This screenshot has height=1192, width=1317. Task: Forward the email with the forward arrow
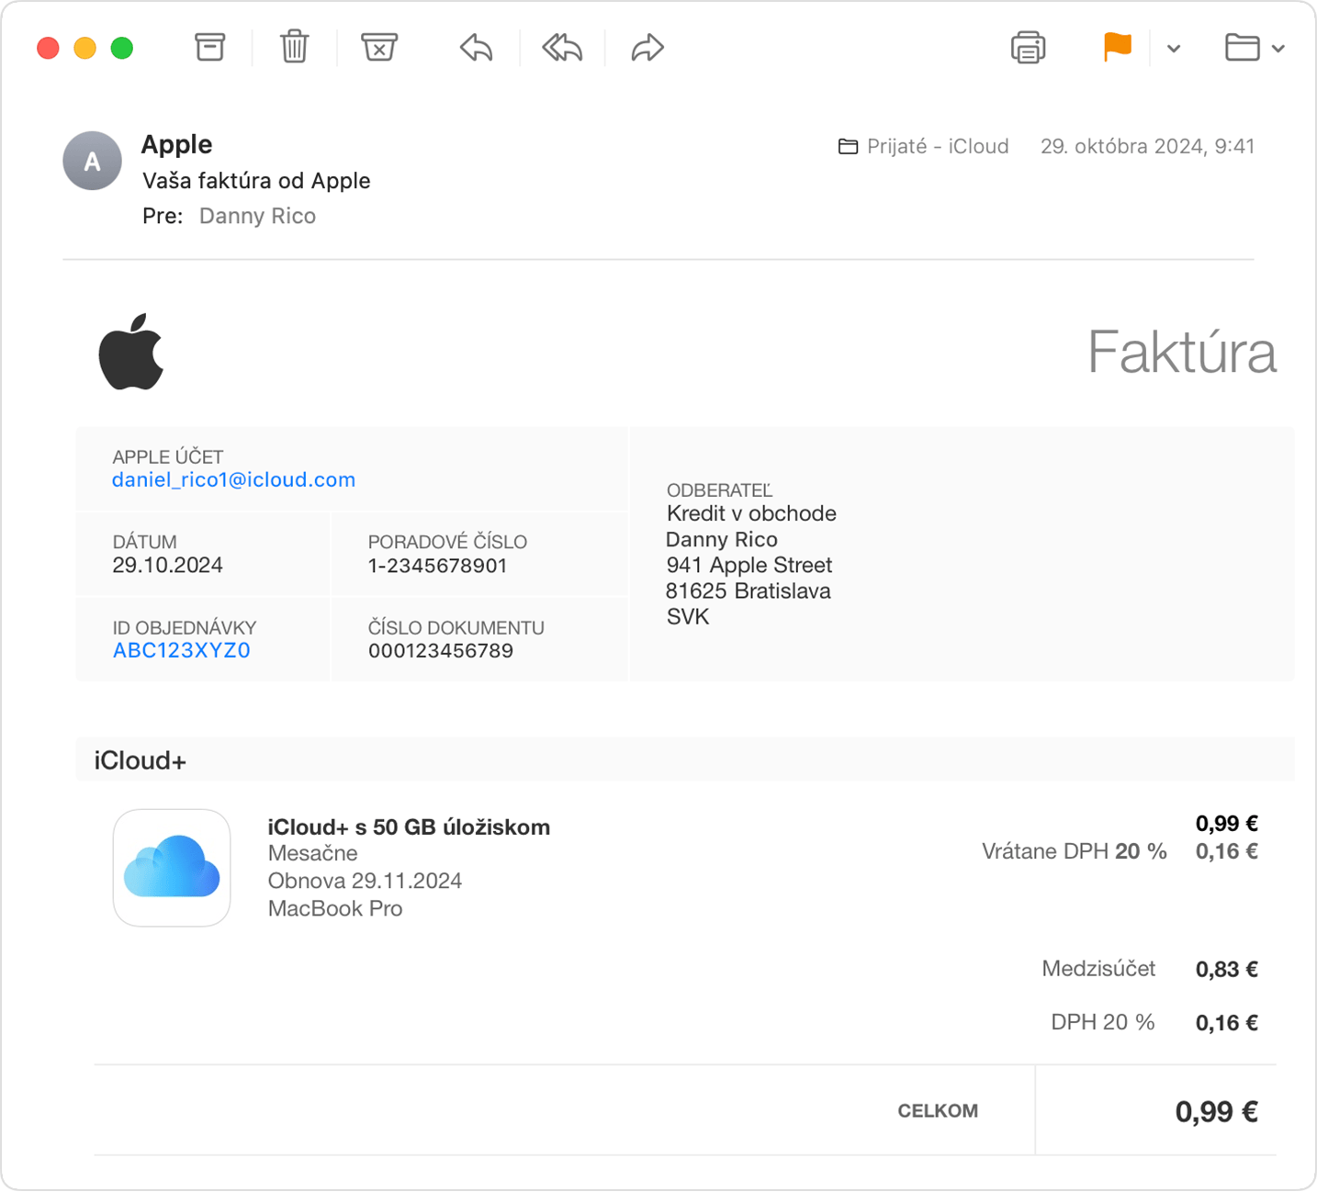647,48
